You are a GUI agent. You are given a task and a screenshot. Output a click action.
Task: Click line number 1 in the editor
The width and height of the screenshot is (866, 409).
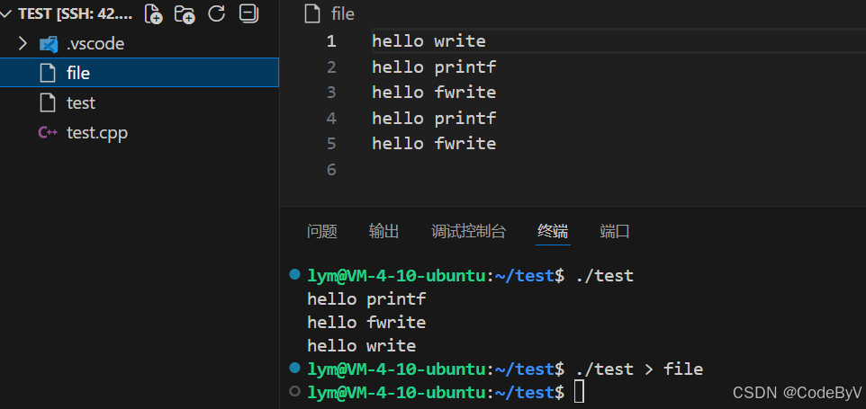tap(330, 41)
